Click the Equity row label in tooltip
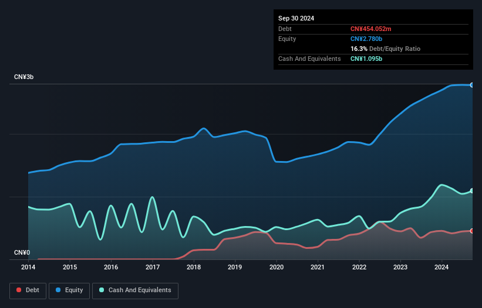 click(x=287, y=39)
